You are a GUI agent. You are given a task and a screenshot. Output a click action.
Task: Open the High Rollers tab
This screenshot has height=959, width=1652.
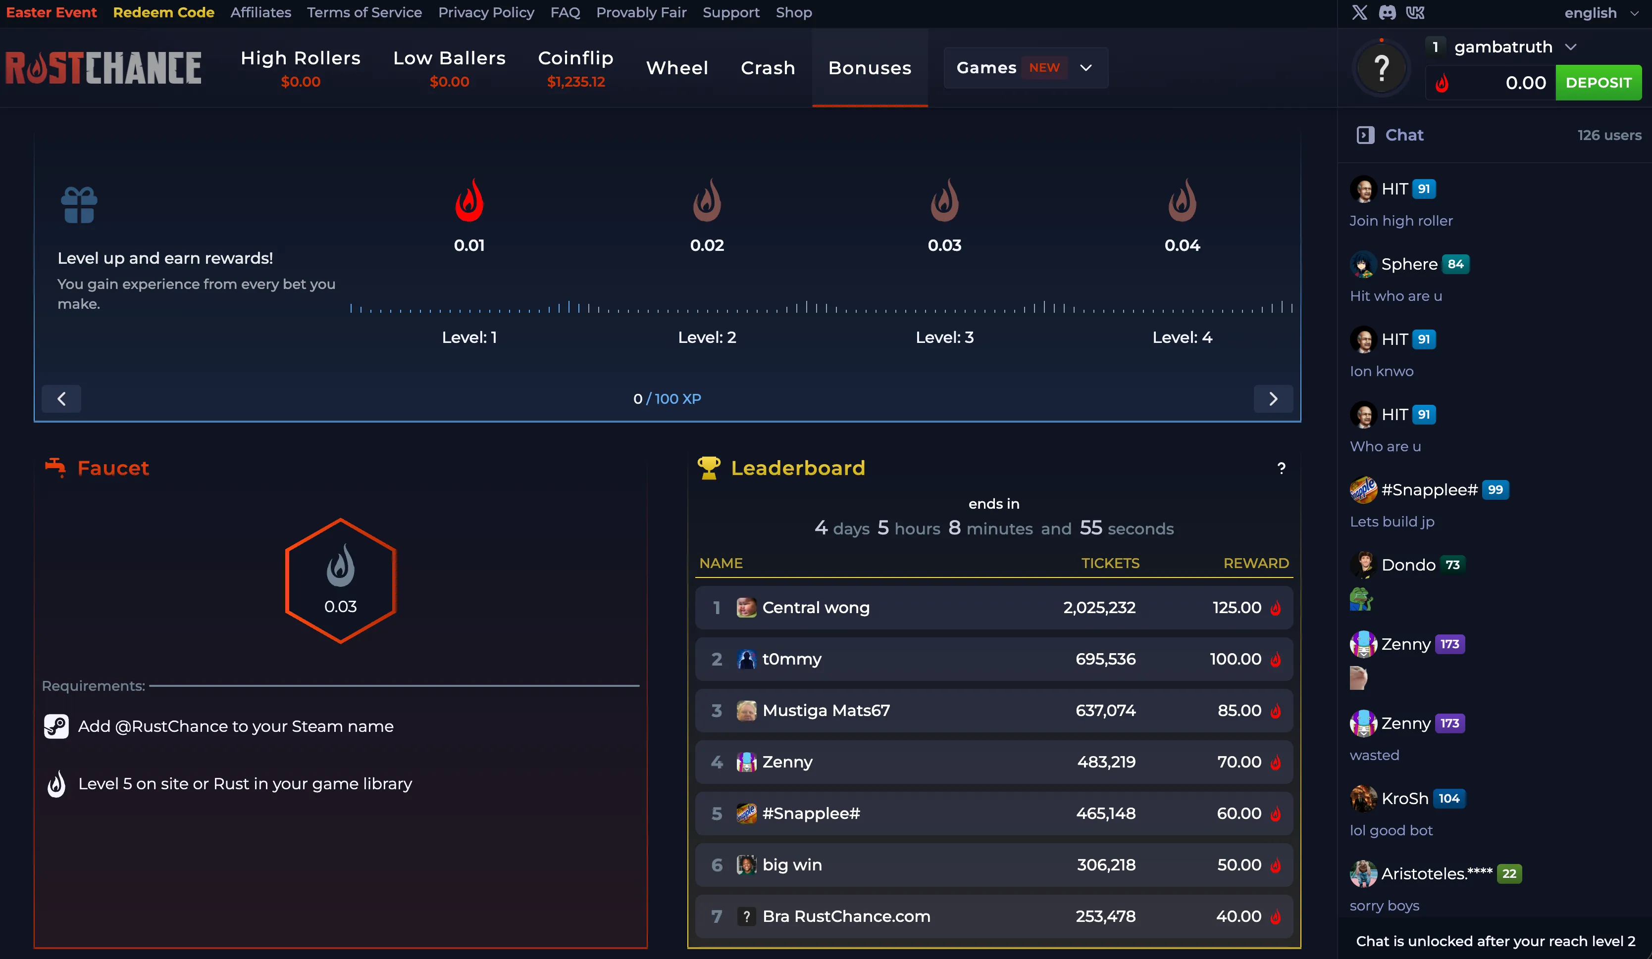(x=300, y=67)
